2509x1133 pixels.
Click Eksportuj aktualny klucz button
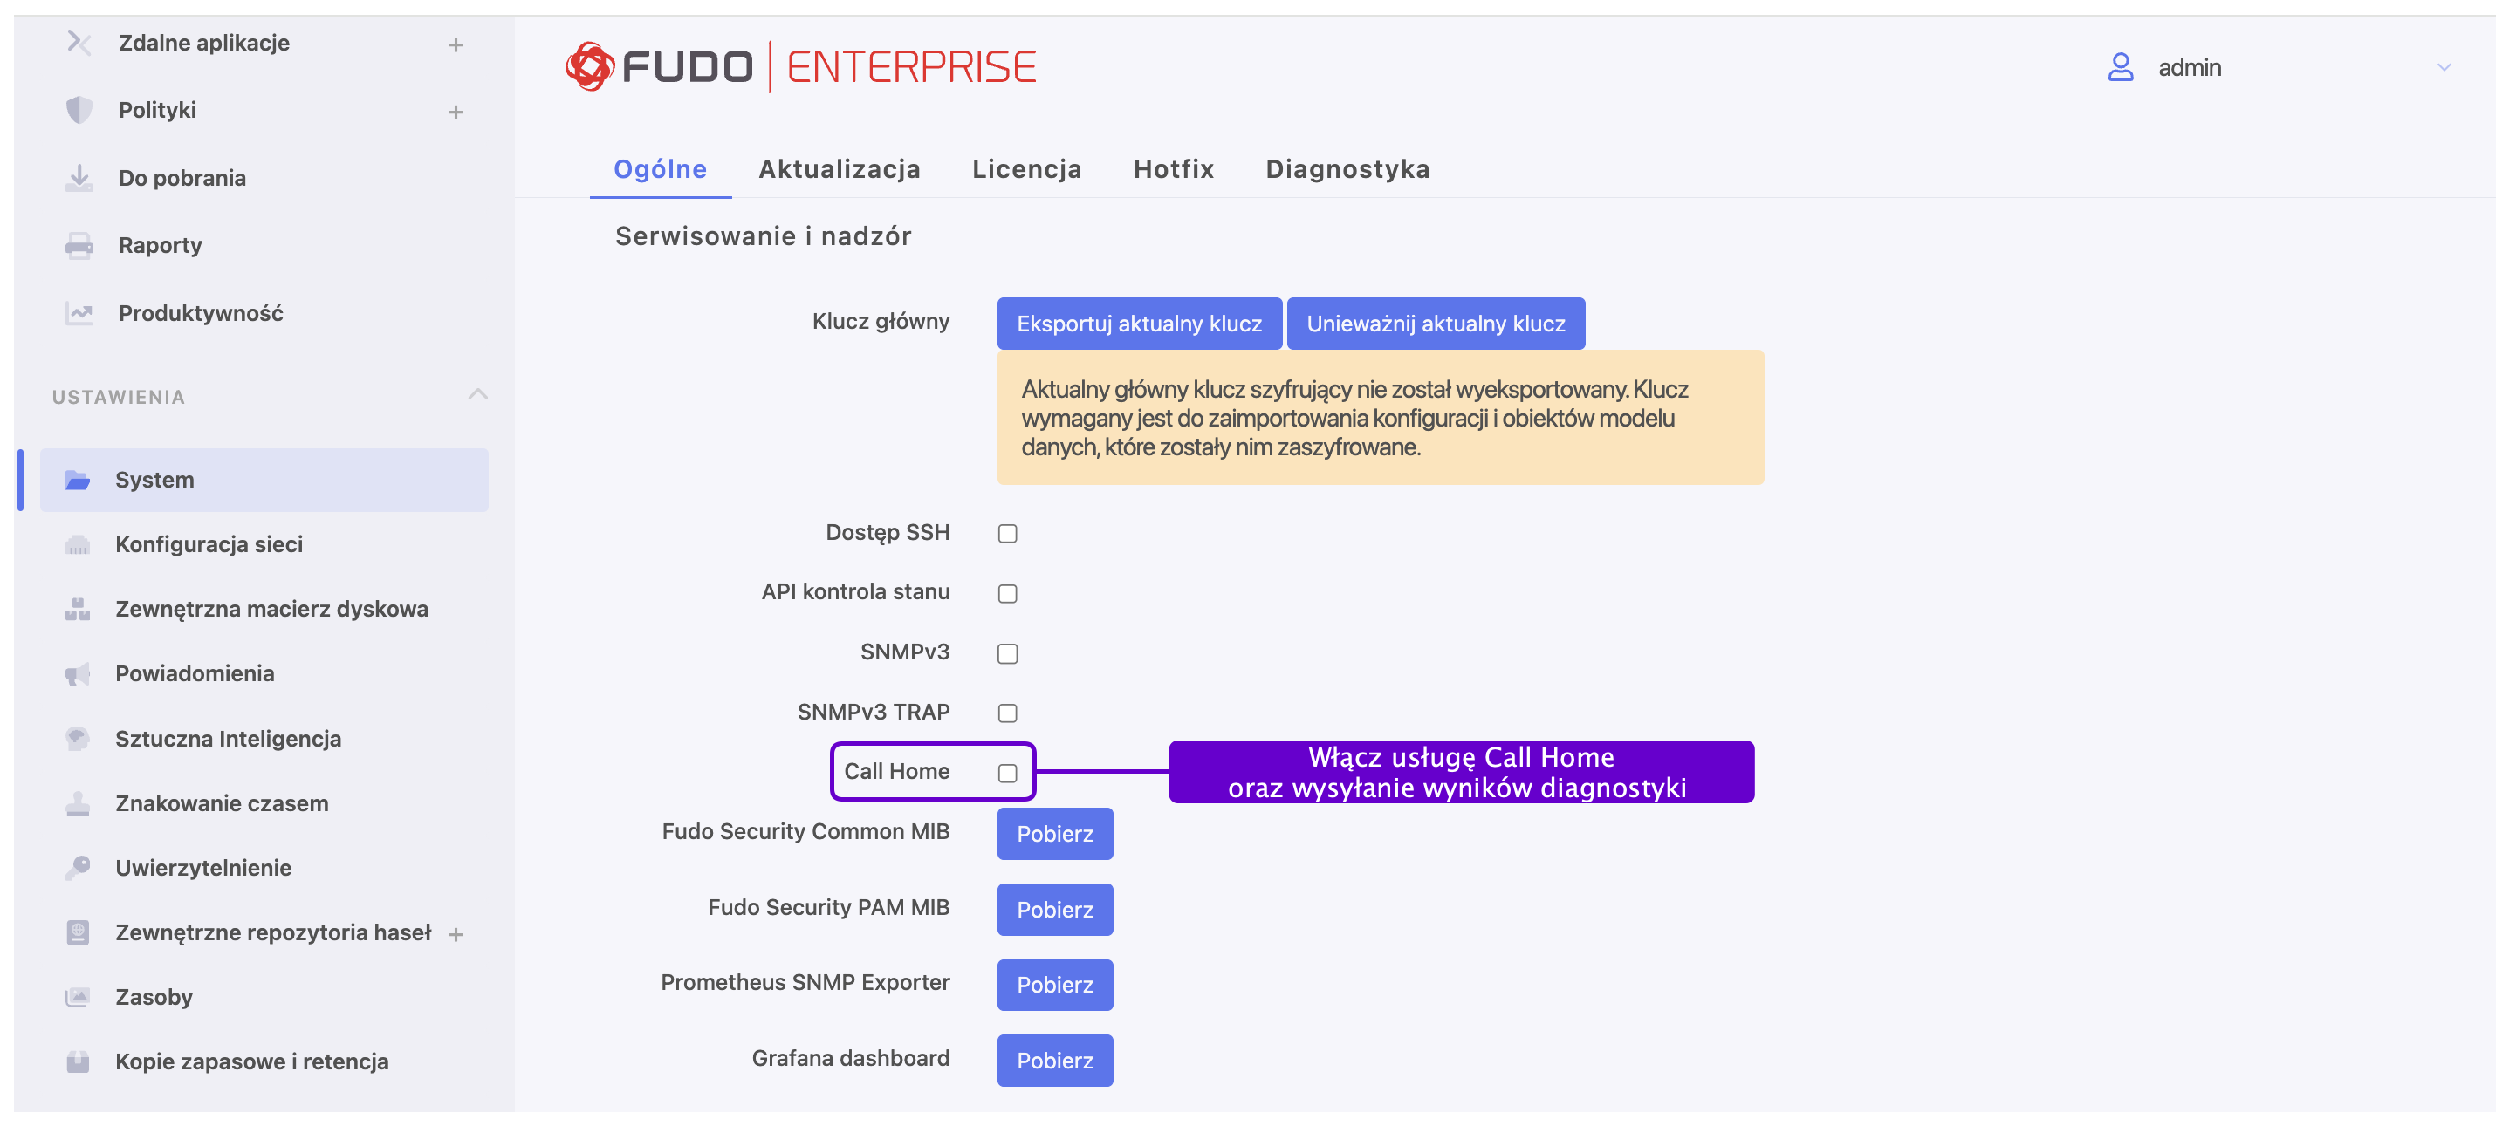1139,324
